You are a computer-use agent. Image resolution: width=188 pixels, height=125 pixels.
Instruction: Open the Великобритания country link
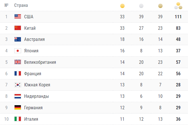[40, 62]
